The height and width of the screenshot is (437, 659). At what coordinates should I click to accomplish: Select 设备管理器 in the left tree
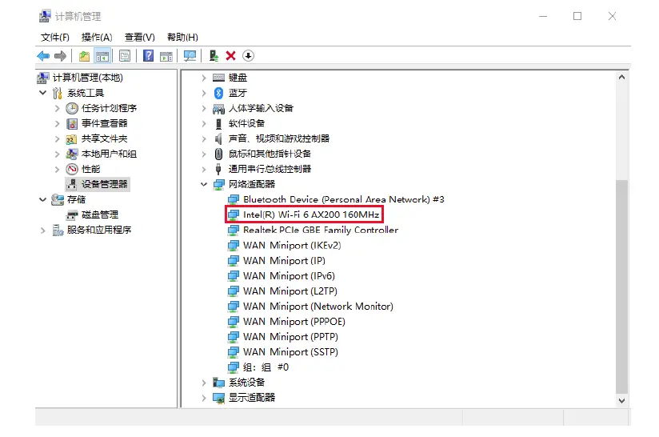(104, 184)
